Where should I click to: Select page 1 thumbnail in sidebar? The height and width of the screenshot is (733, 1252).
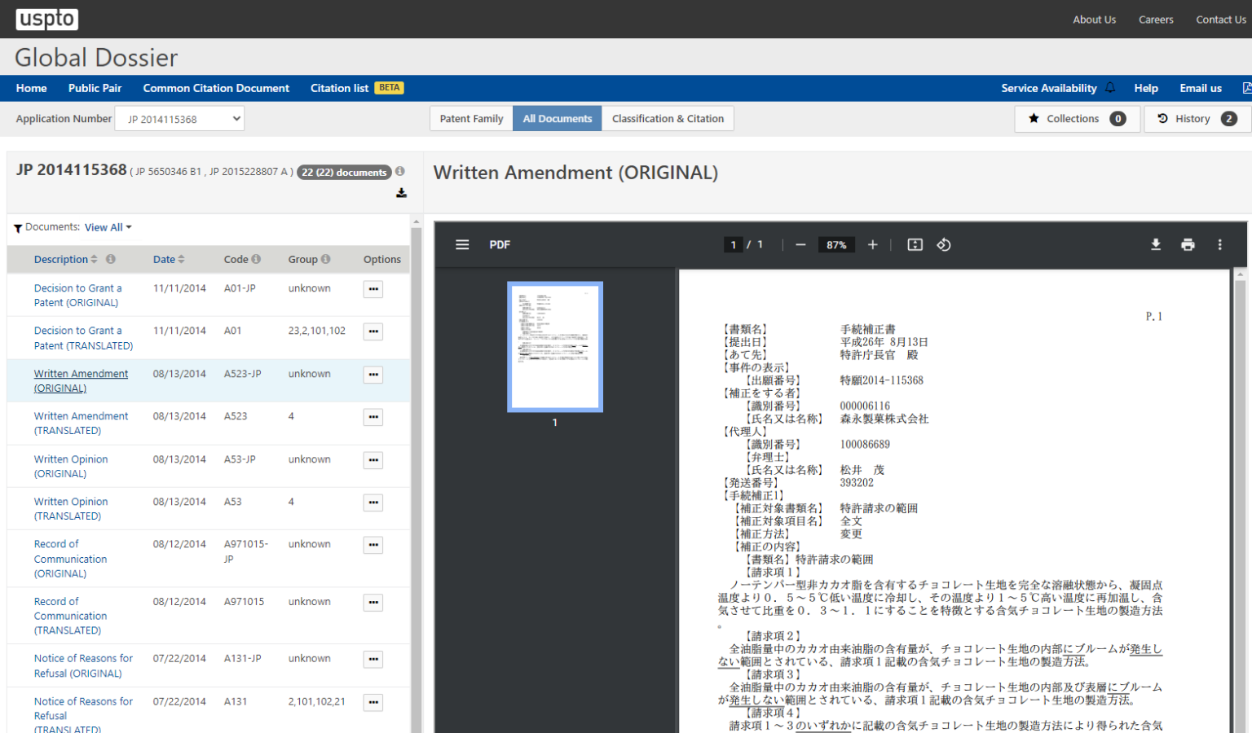[x=555, y=347]
